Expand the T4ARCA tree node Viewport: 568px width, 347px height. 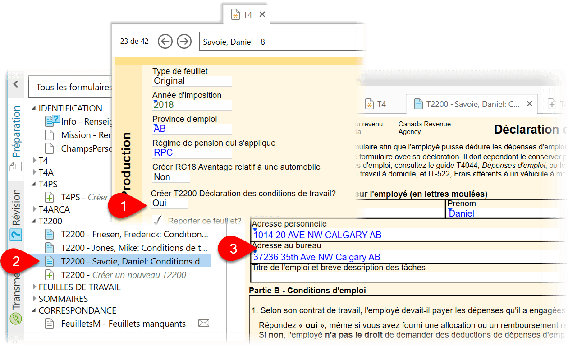[x=34, y=209]
